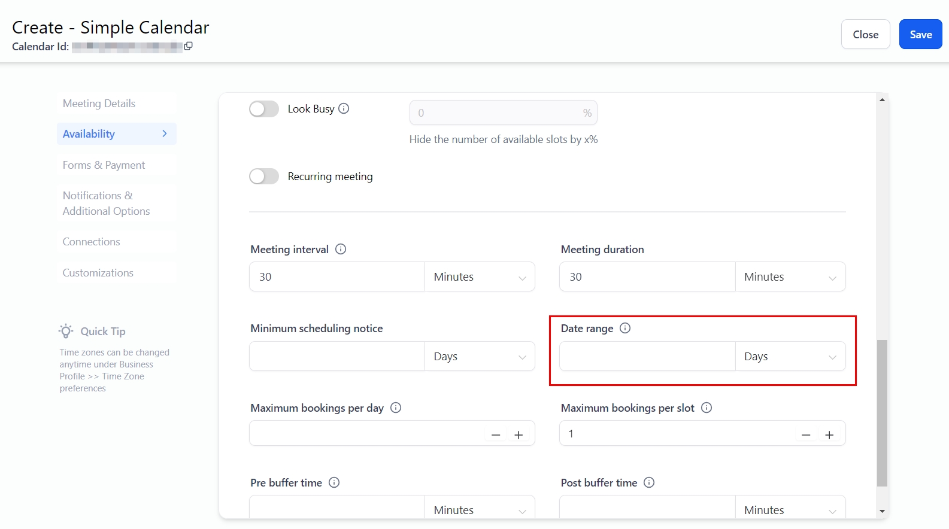Click the Meeting interval info icon
Viewport: 949px width, 529px height.
341,249
